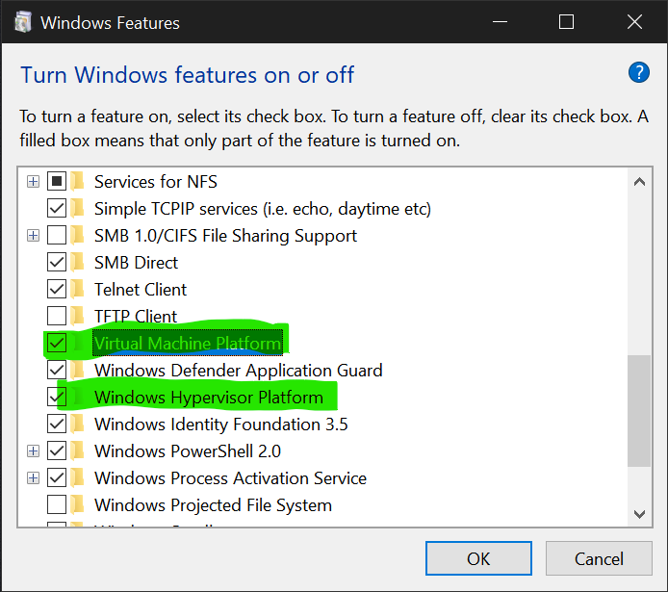Screen dimensions: 668x592
Task: Select the Windows Process Activation Service label
Action: pos(230,478)
